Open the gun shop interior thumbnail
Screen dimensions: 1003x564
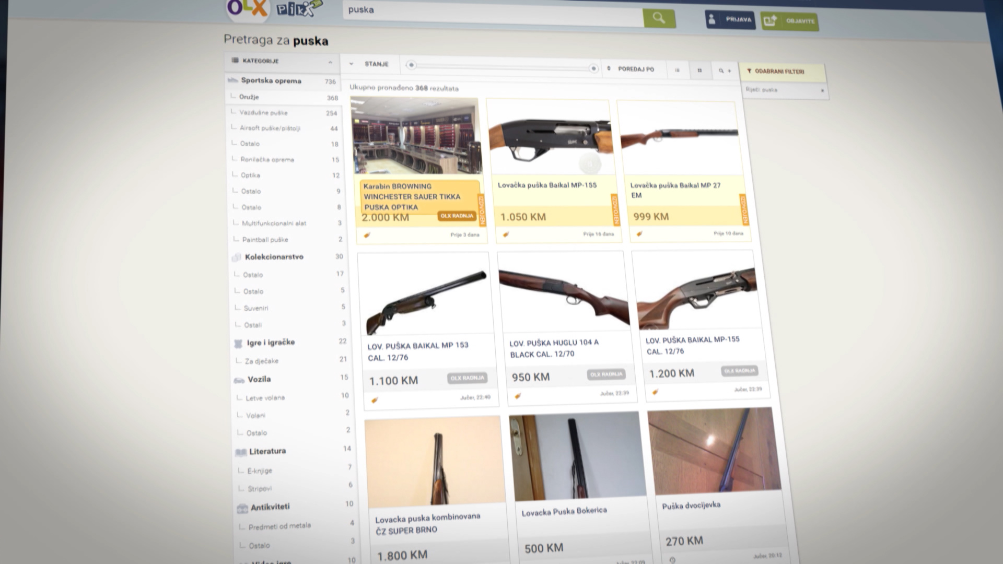coord(416,136)
